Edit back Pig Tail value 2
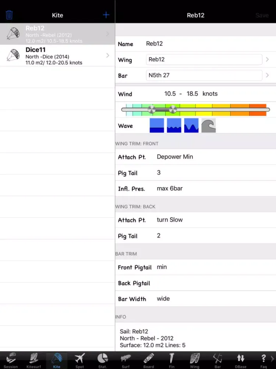276x369 pixels. click(x=159, y=235)
